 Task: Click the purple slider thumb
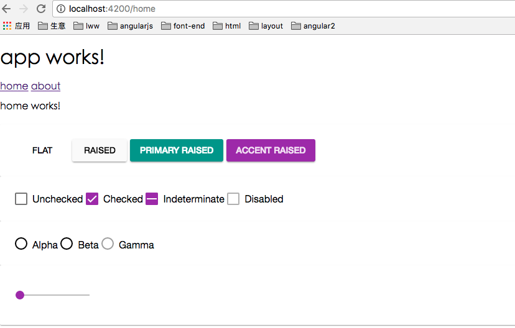20,294
